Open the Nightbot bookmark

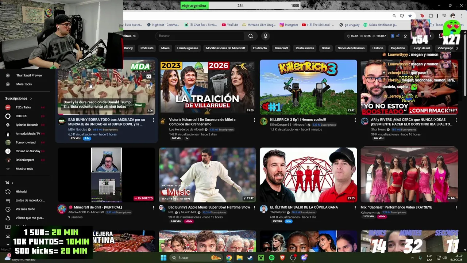[163, 25]
